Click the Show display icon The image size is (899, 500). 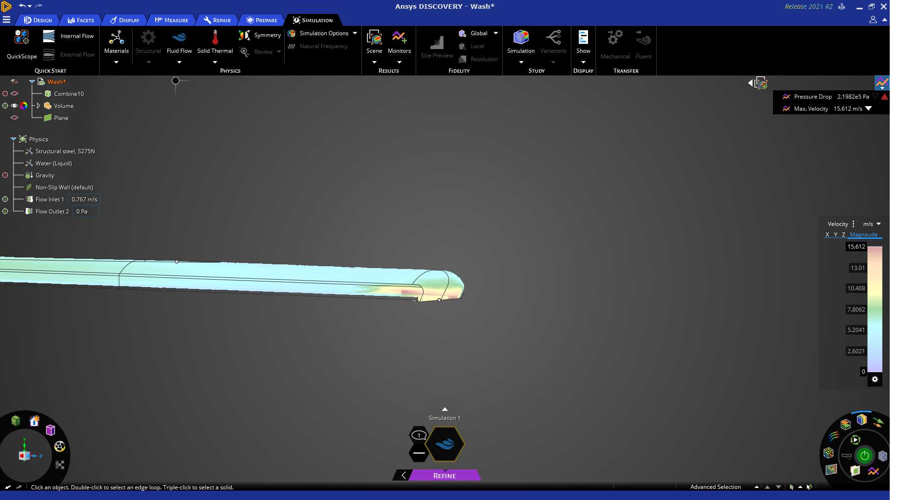[x=583, y=37]
